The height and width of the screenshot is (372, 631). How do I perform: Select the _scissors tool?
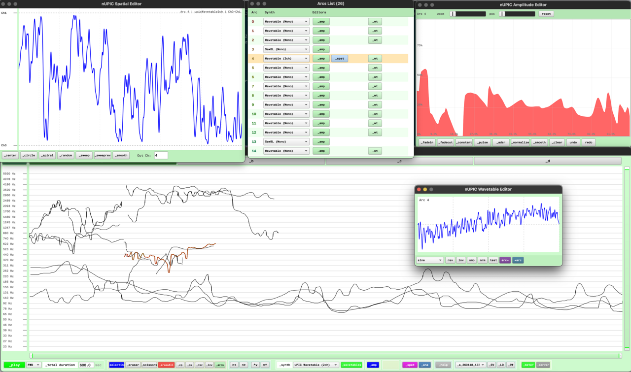(149, 365)
